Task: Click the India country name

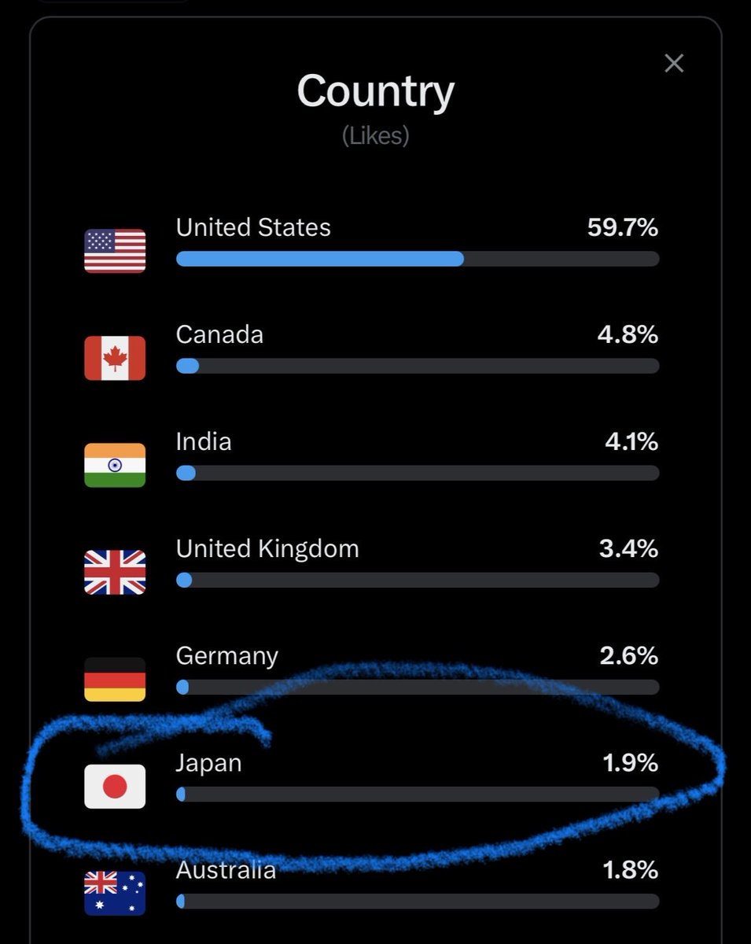Action: (x=204, y=441)
